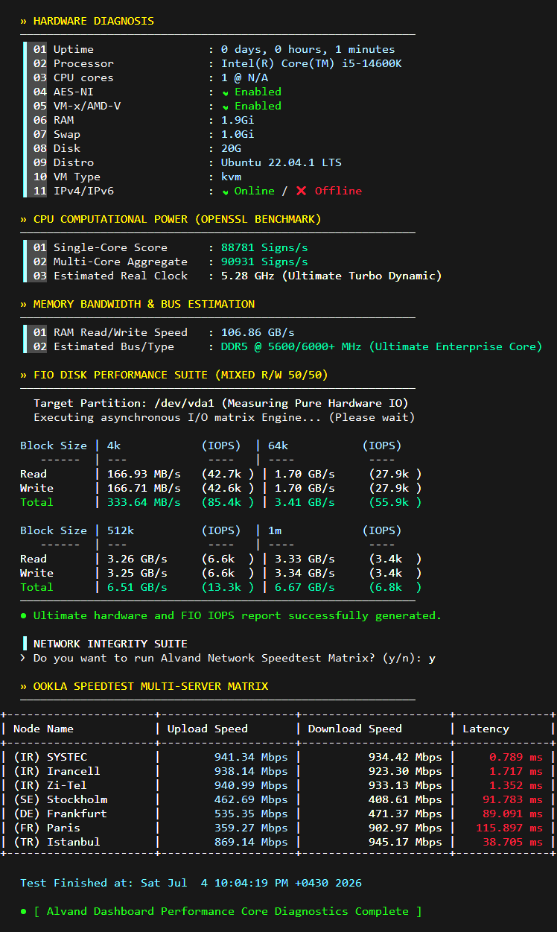Click the Executing asynchronous I/O matrix line
This screenshot has width=557, height=932.
pos(224,417)
